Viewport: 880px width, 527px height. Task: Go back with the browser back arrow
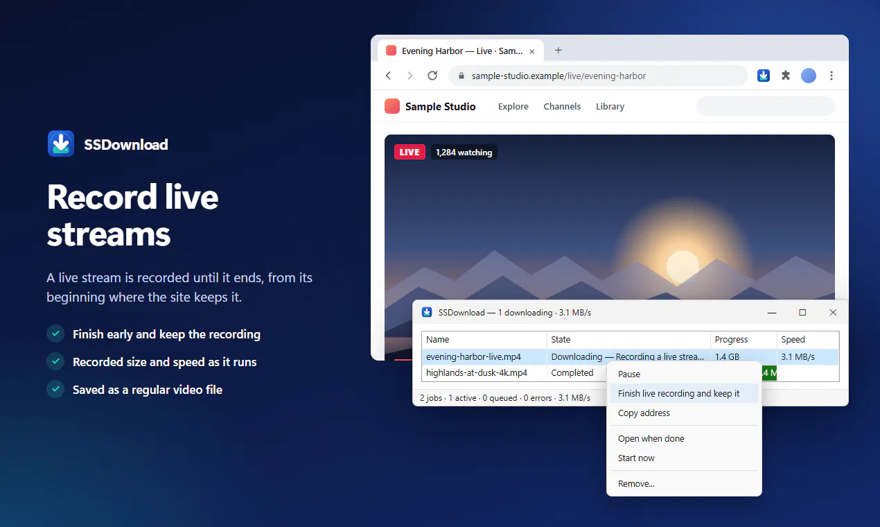pyautogui.click(x=388, y=76)
